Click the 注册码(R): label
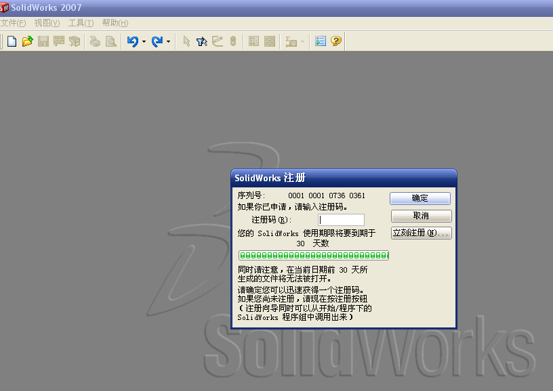Viewport: 553px width, 391px height. [272, 220]
